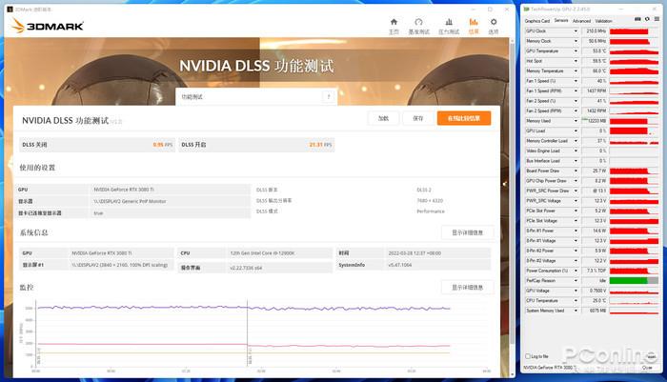Click the 7680 × 4320 DLSS output resolution
The width and height of the screenshot is (667, 382).
click(430, 200)
